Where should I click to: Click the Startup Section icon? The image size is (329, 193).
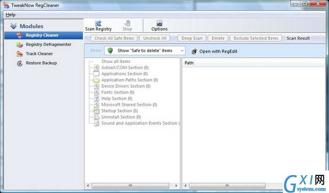(96, 111)
